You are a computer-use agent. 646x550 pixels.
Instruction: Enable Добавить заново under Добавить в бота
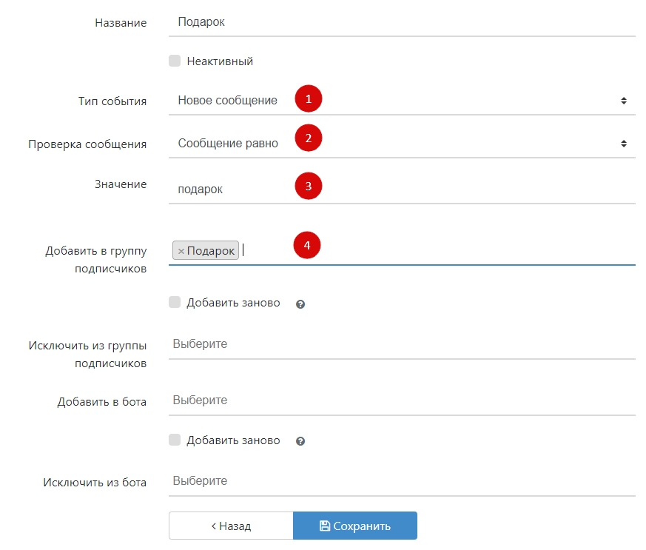coord(175,440)
